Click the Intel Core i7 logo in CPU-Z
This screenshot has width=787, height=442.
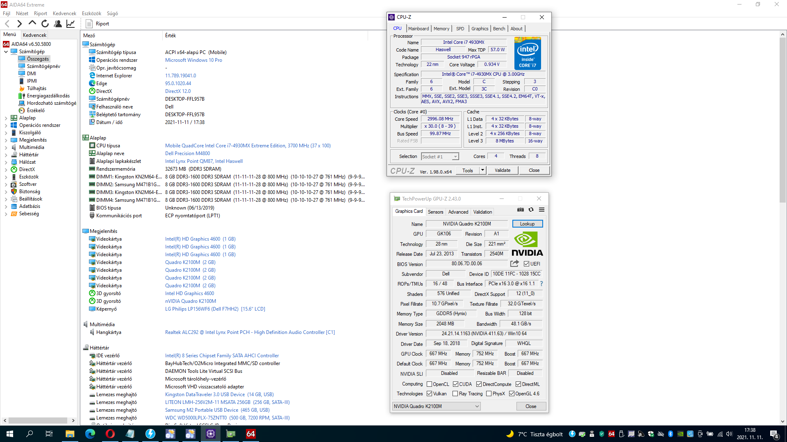528,53
